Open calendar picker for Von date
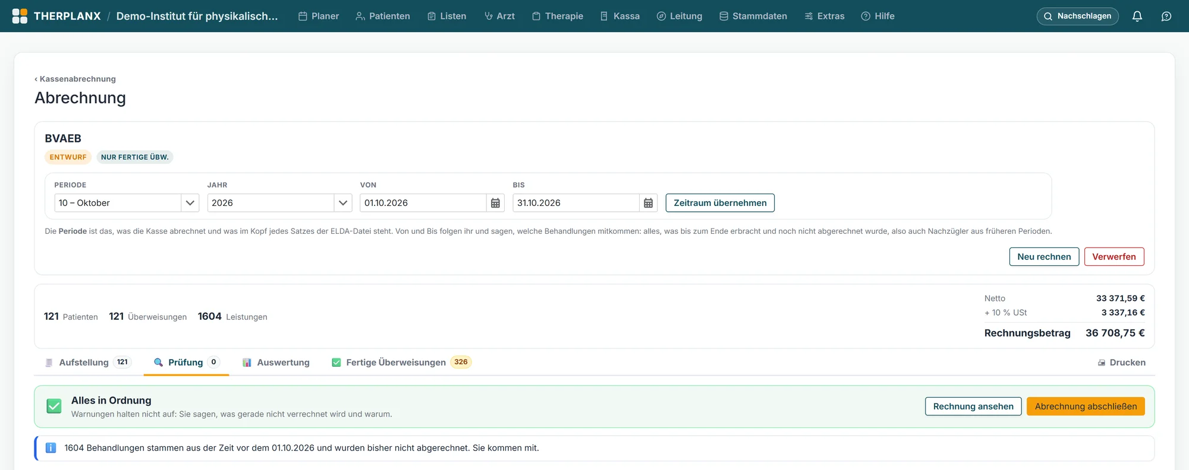 [495, 203]
